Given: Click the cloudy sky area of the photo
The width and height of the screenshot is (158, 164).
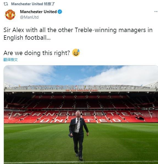Looking at the screenshot, I should (81, 75).
